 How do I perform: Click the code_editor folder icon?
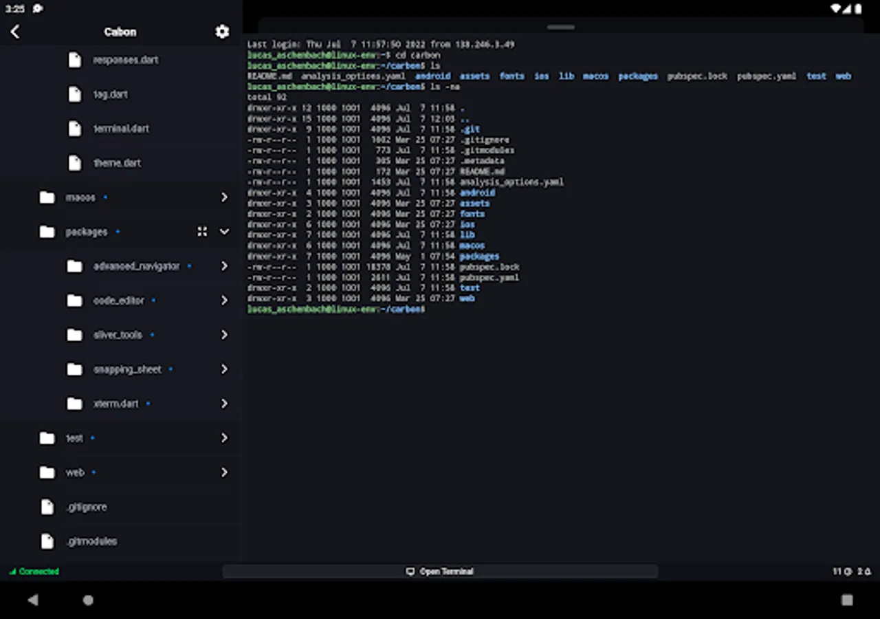point(74,301)
